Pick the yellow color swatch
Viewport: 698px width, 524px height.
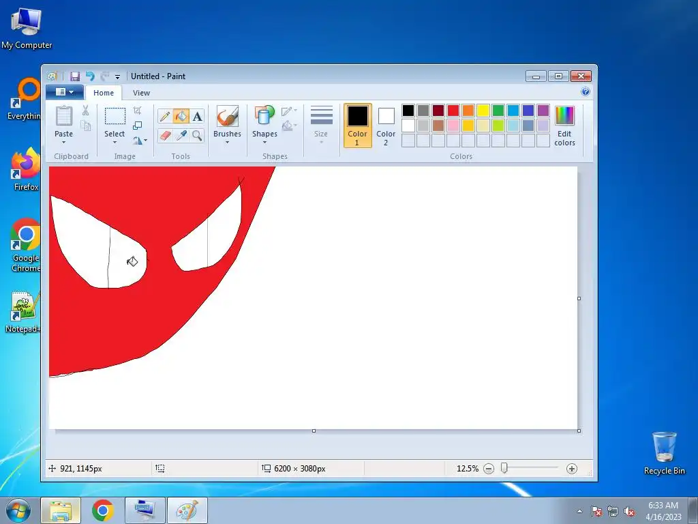point(483,110)
